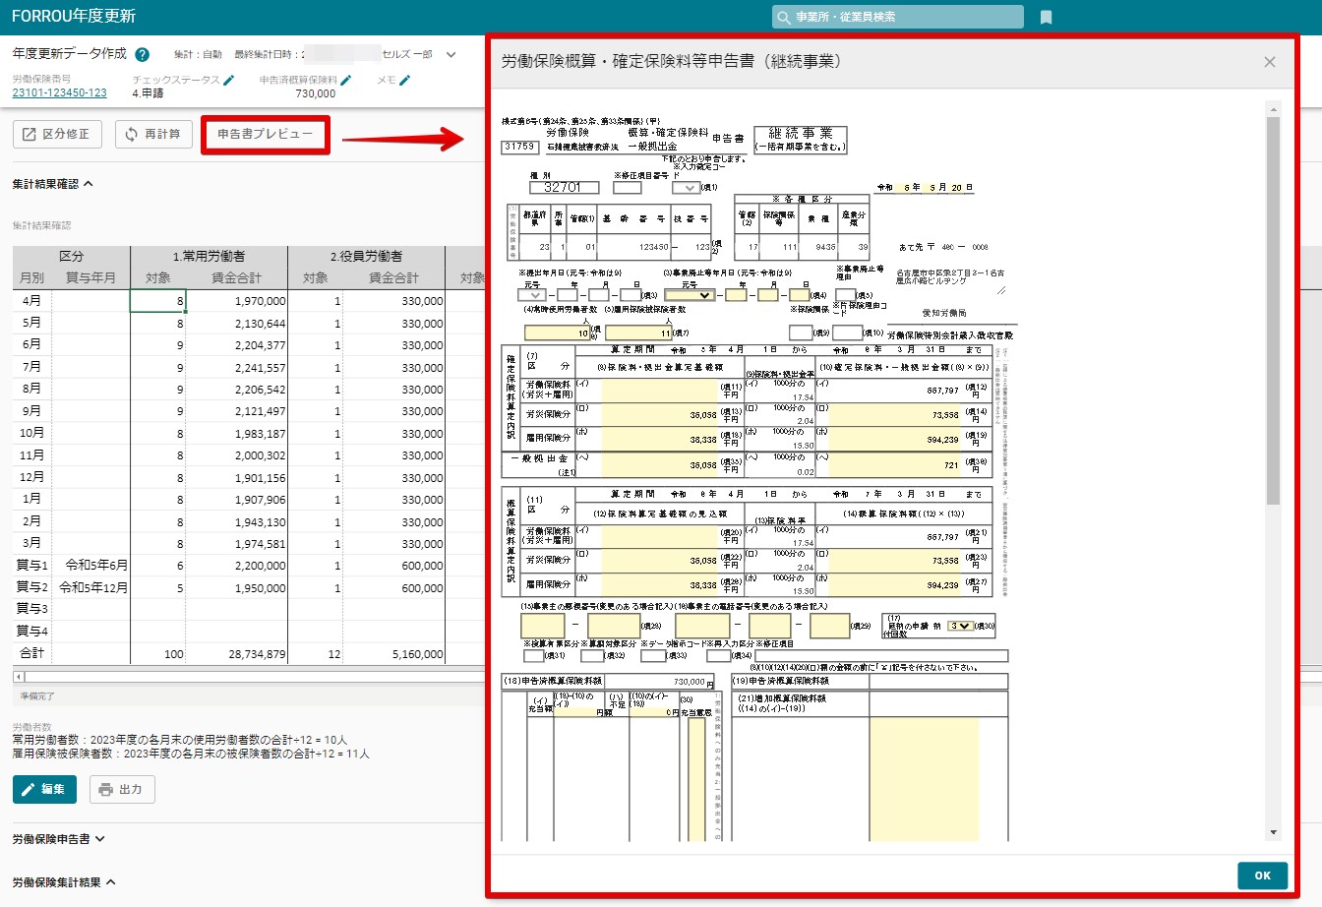This screenshot has height=907, width=1322.
Task: Click the 4.申請 check status value
Action: (x=148, y=93)
